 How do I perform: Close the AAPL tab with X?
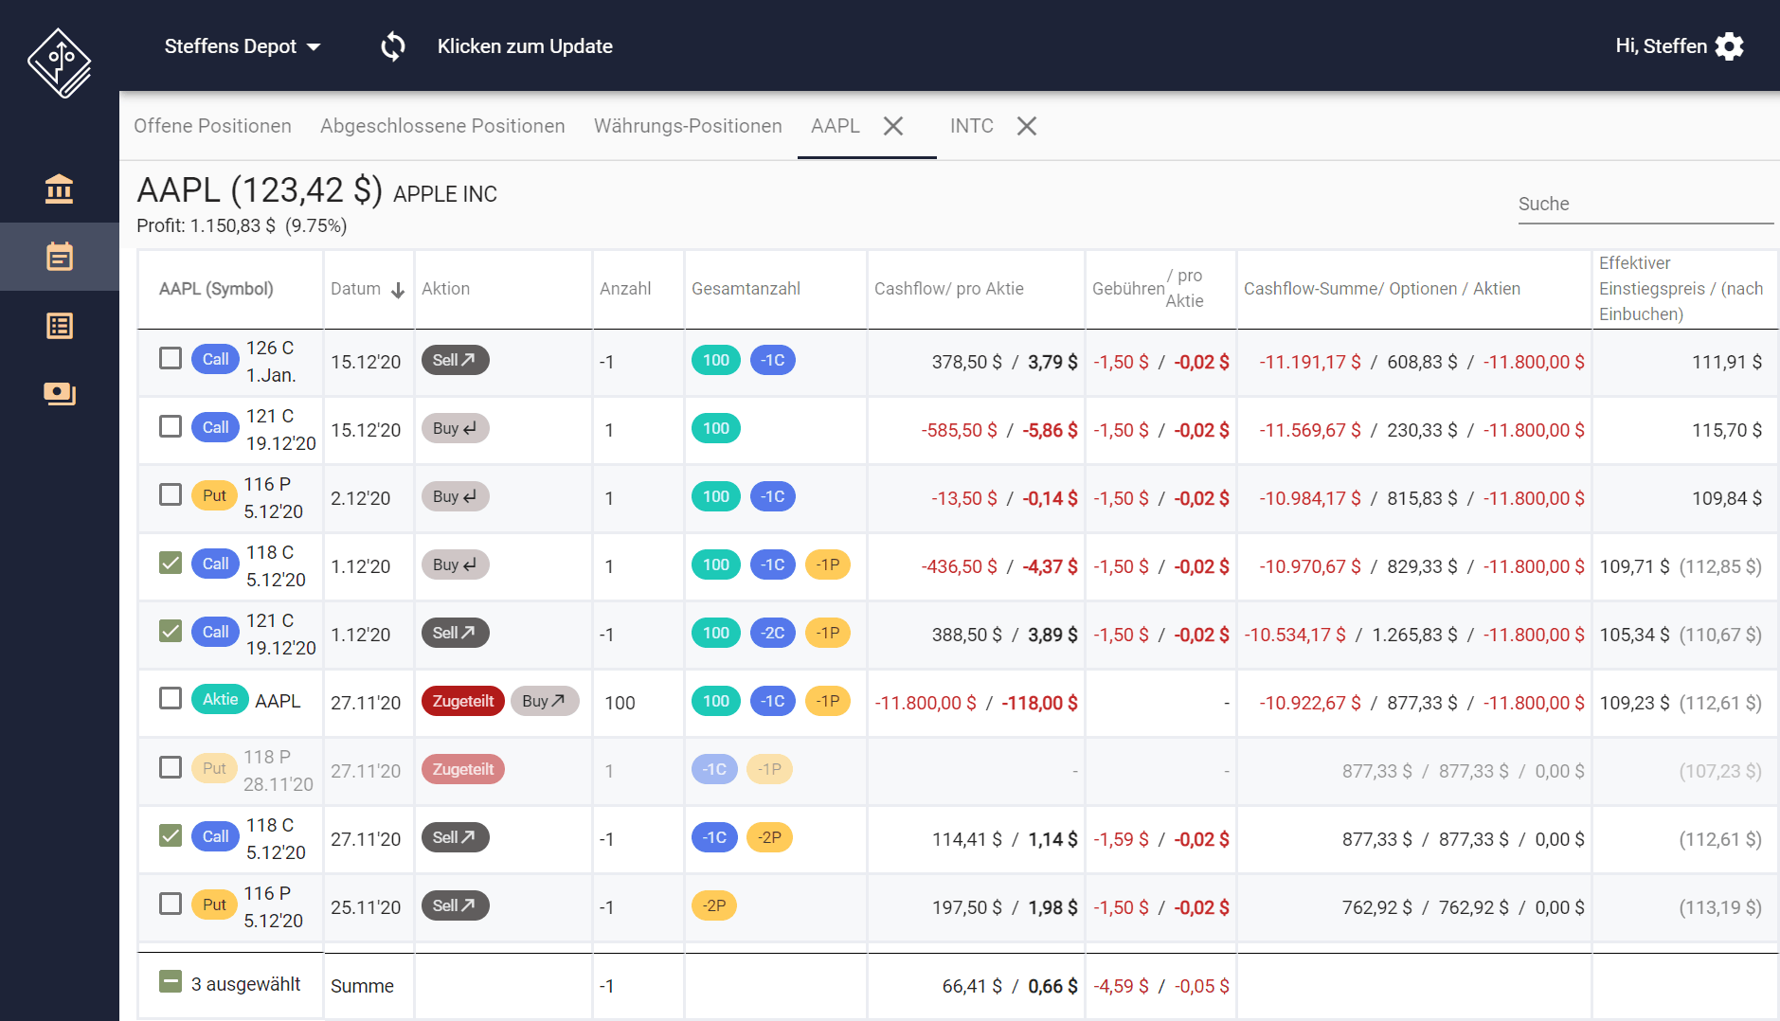click(x=893, y=126)
